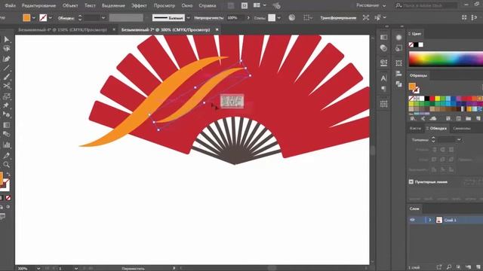Open the Редактирование menu
The height and width of the screenshot is (271, 483).
[x=38, y=5]
